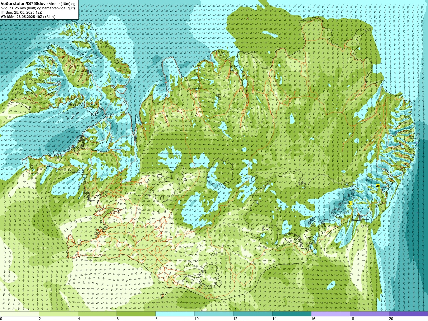This screenshot has height=321, width=428.
Task: Click the 'VT: Mán. 26.05.2025 19Z' valid time
Action: pos(21,16)
